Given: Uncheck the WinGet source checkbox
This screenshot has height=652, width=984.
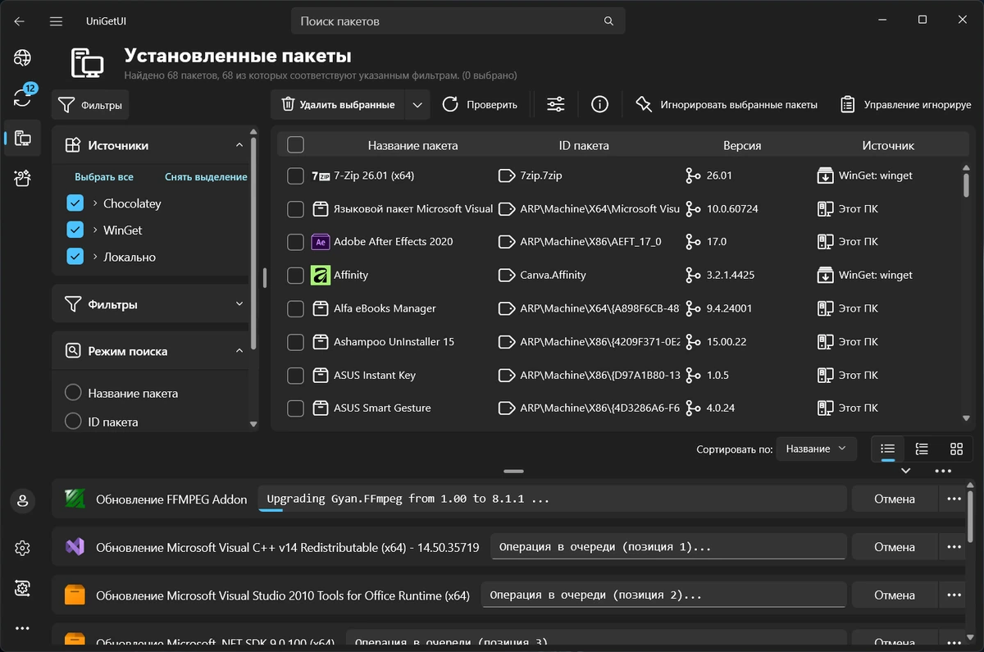Looking at the screenshot, I should (x=75, y=230).
